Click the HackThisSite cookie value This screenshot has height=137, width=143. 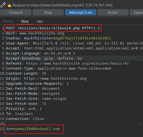pos(82,38)
